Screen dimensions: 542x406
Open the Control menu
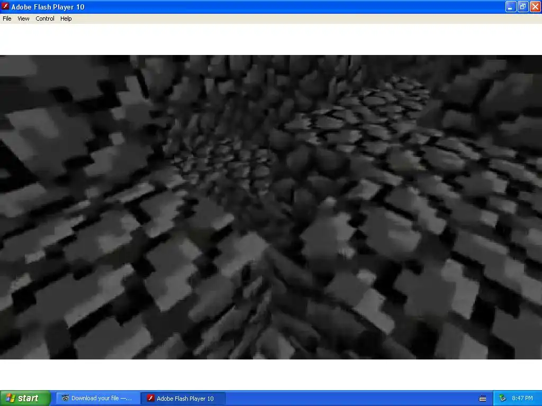(45, 19)
